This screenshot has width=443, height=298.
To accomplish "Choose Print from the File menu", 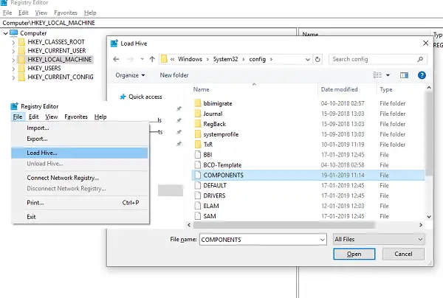I will tap(35, 203).
